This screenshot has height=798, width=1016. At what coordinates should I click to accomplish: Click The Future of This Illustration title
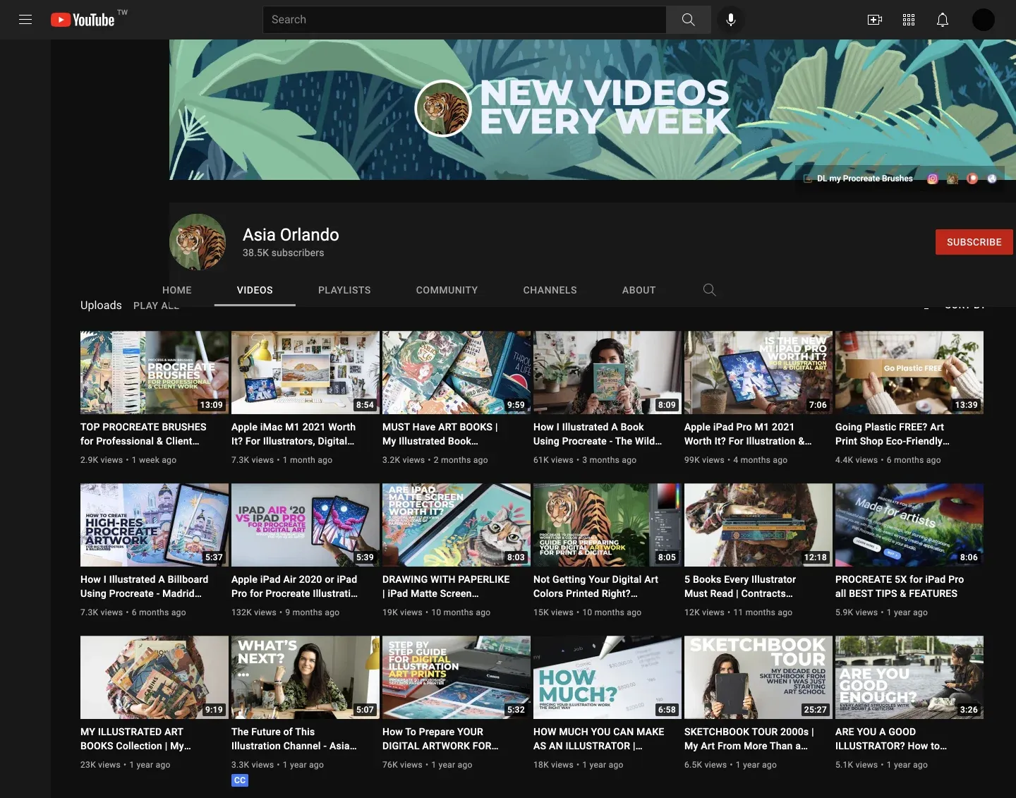294,739
